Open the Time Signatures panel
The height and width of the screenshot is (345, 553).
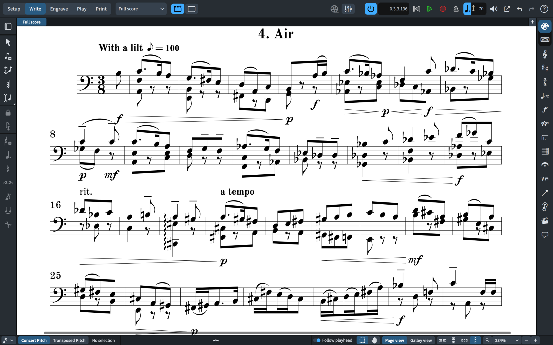tap(545, 82)
